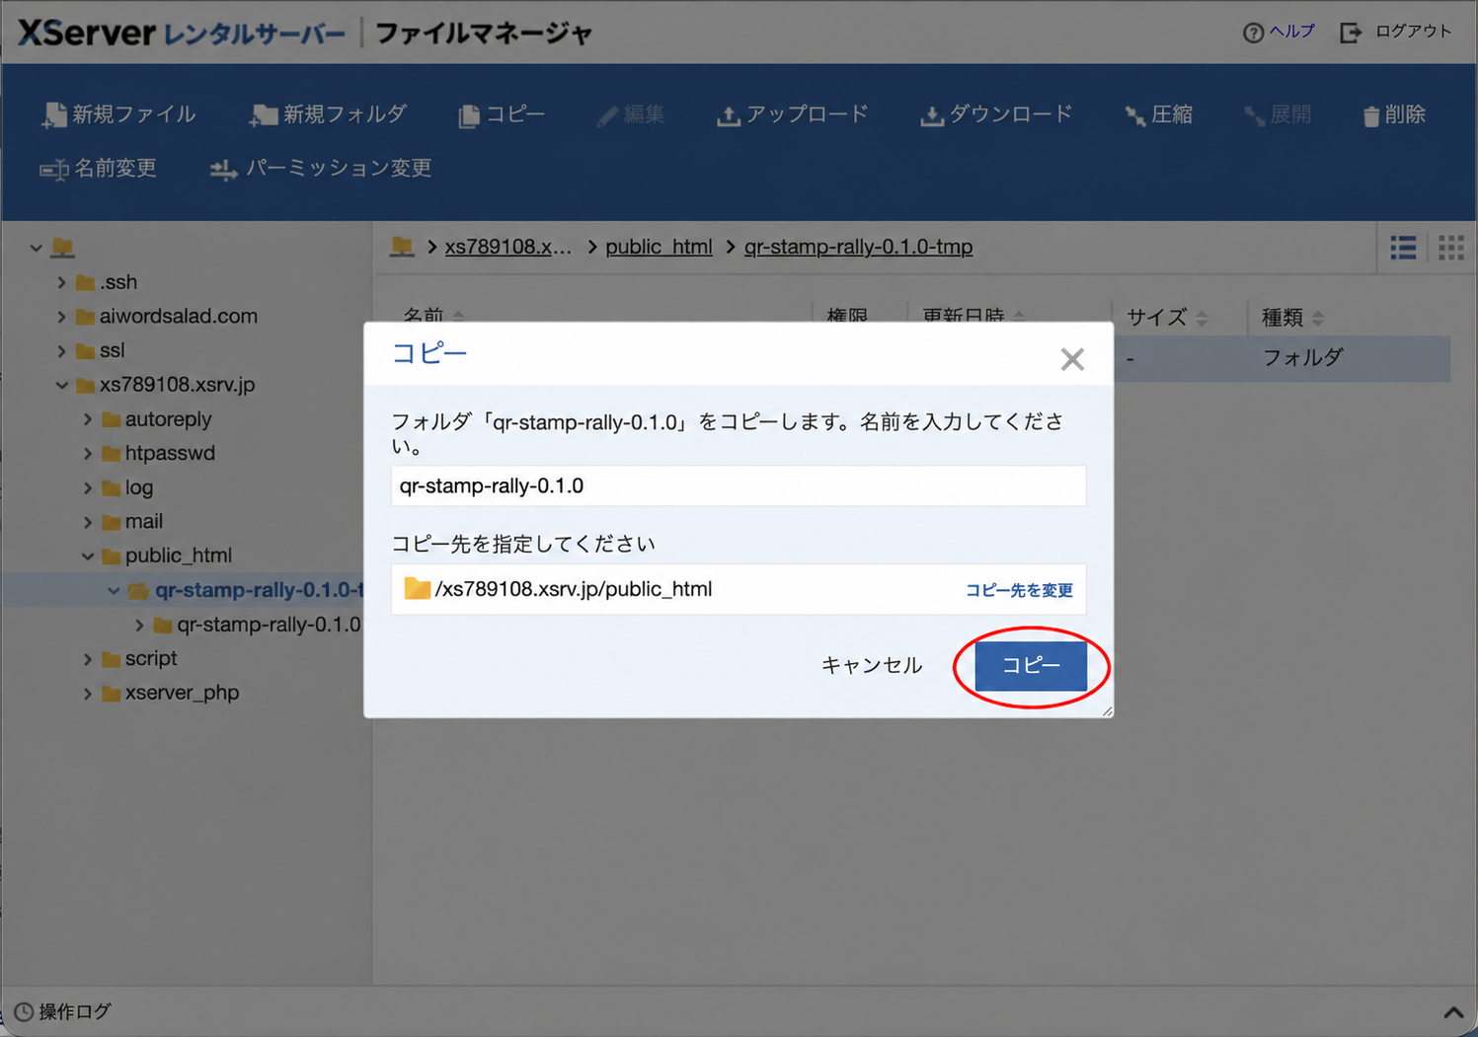Select the mail folder in tree

(132, 522)
